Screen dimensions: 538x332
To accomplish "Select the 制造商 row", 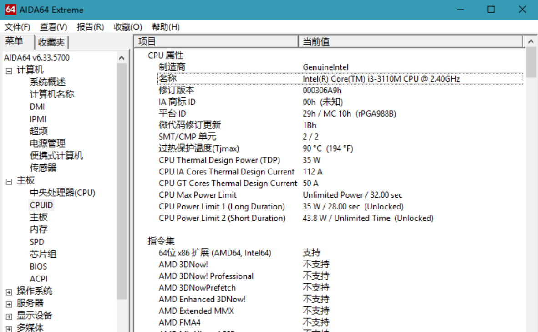I will 340,67.
